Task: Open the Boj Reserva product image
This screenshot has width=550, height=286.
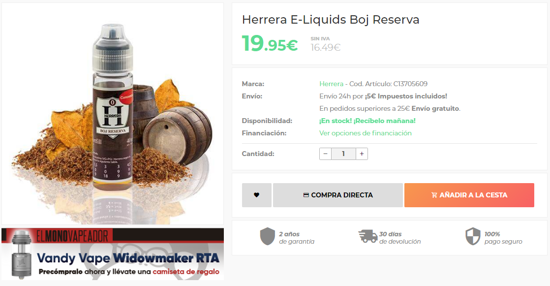Action: [113, 114]
